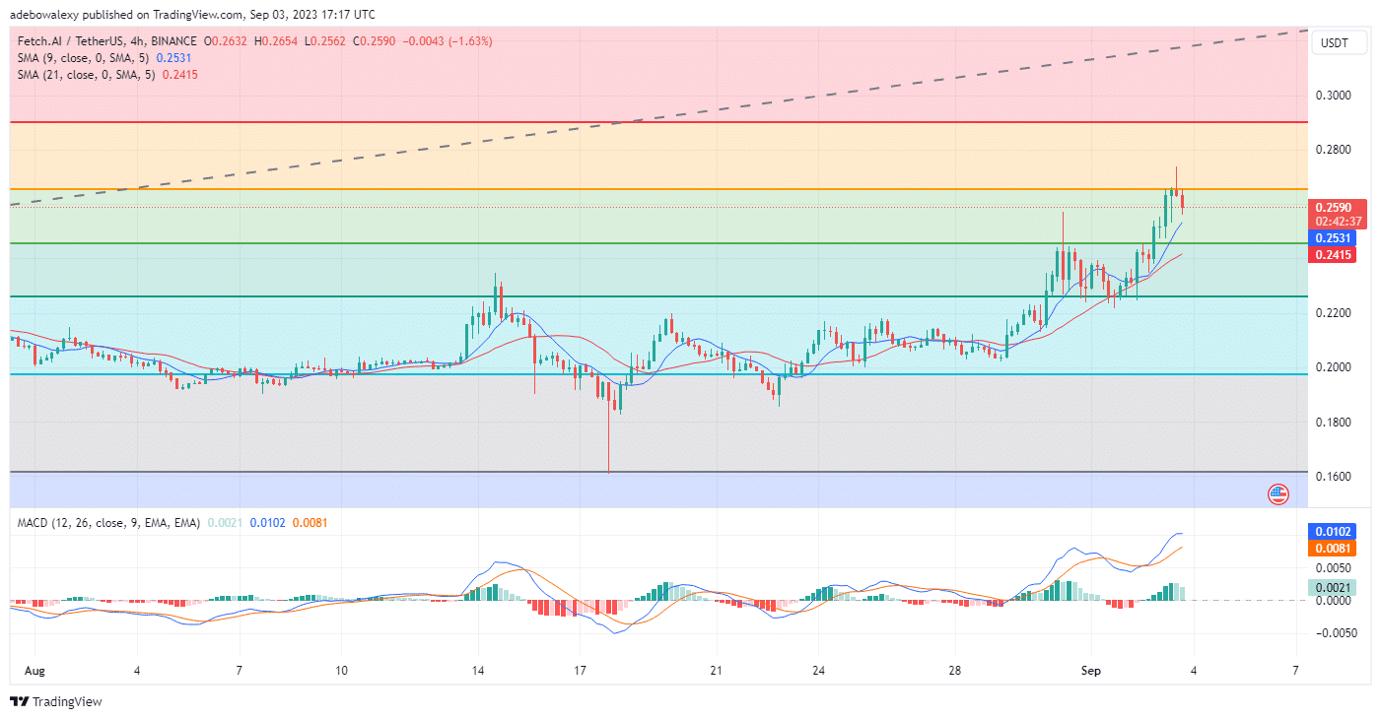This screenshot has height=719, width=1381.
Task: Open the USDT currency selector
Action: 1339,43
